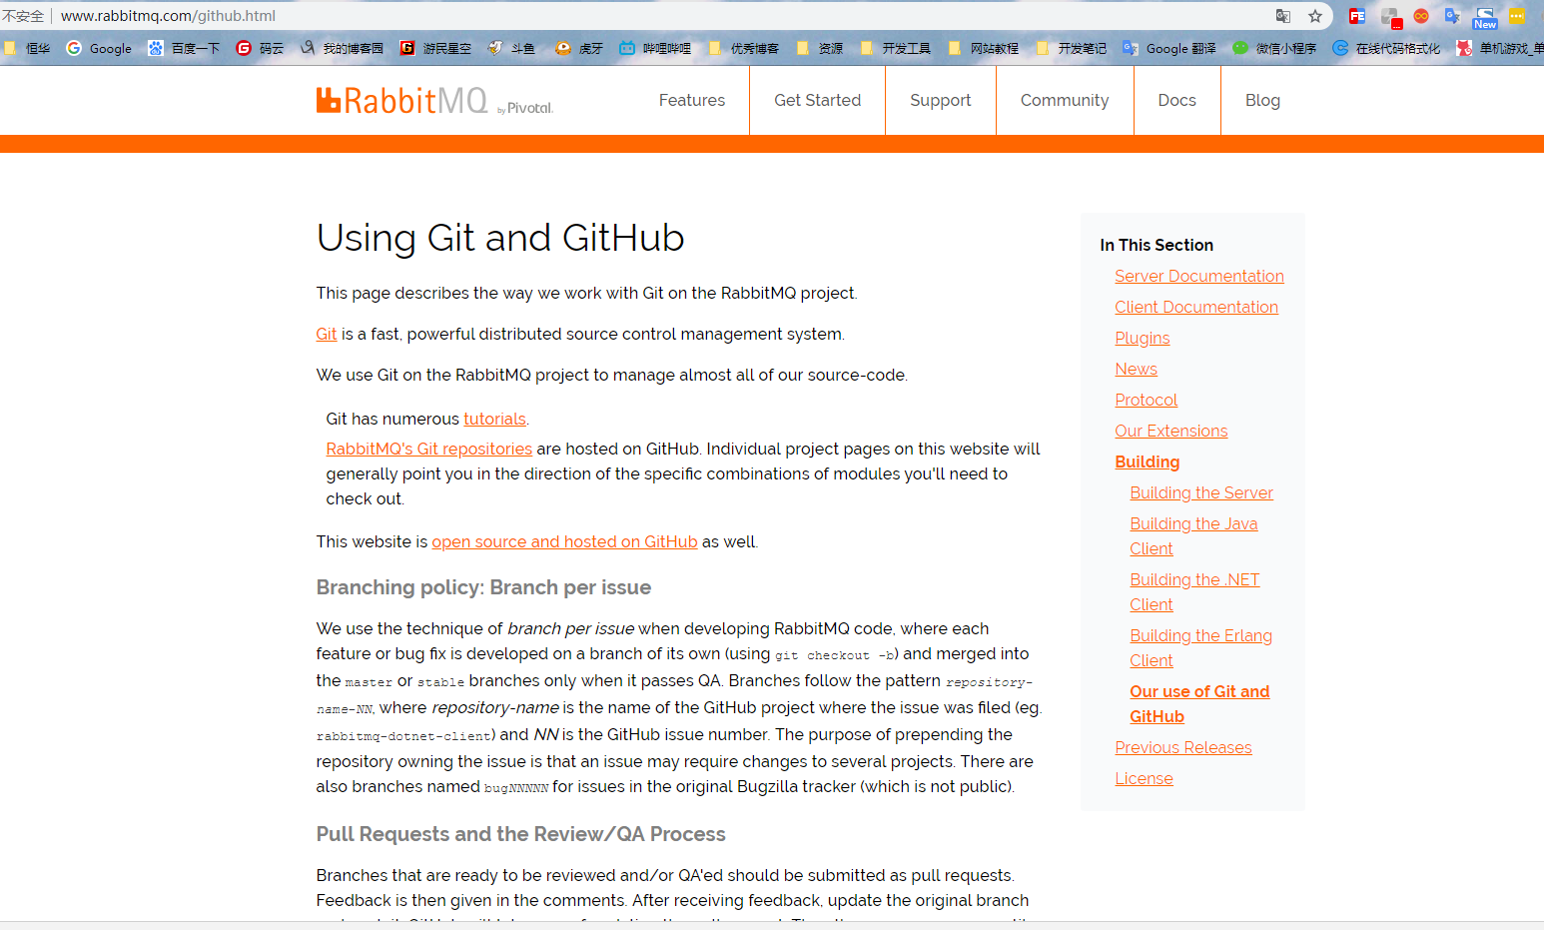Follow the Git link in the intro paragraph
Viewport: 1544px width, 930px height.
point(327,334)
